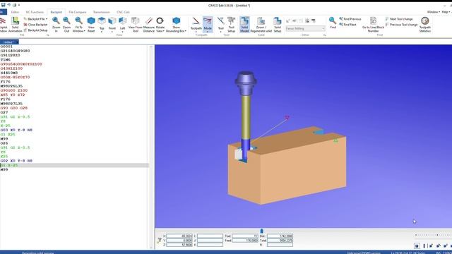Viewport: 452px width, 254px height.
Task: Click the highlighted line 'G1 X-25'
Action: tap(74, 165)
